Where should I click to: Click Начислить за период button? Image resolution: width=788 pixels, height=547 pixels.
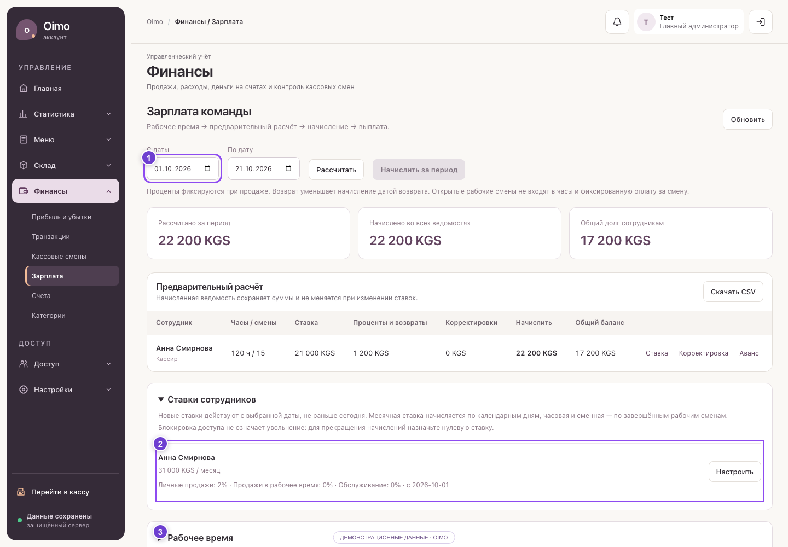coord(419,170)
